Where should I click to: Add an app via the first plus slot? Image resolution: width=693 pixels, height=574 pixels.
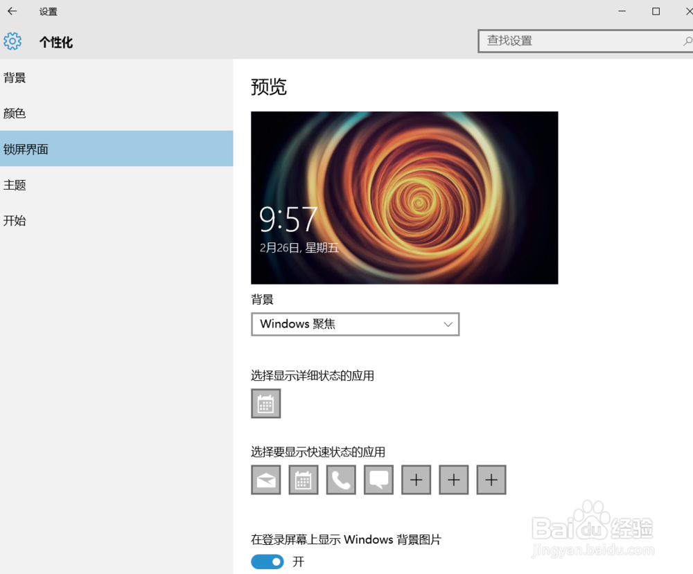416,479
